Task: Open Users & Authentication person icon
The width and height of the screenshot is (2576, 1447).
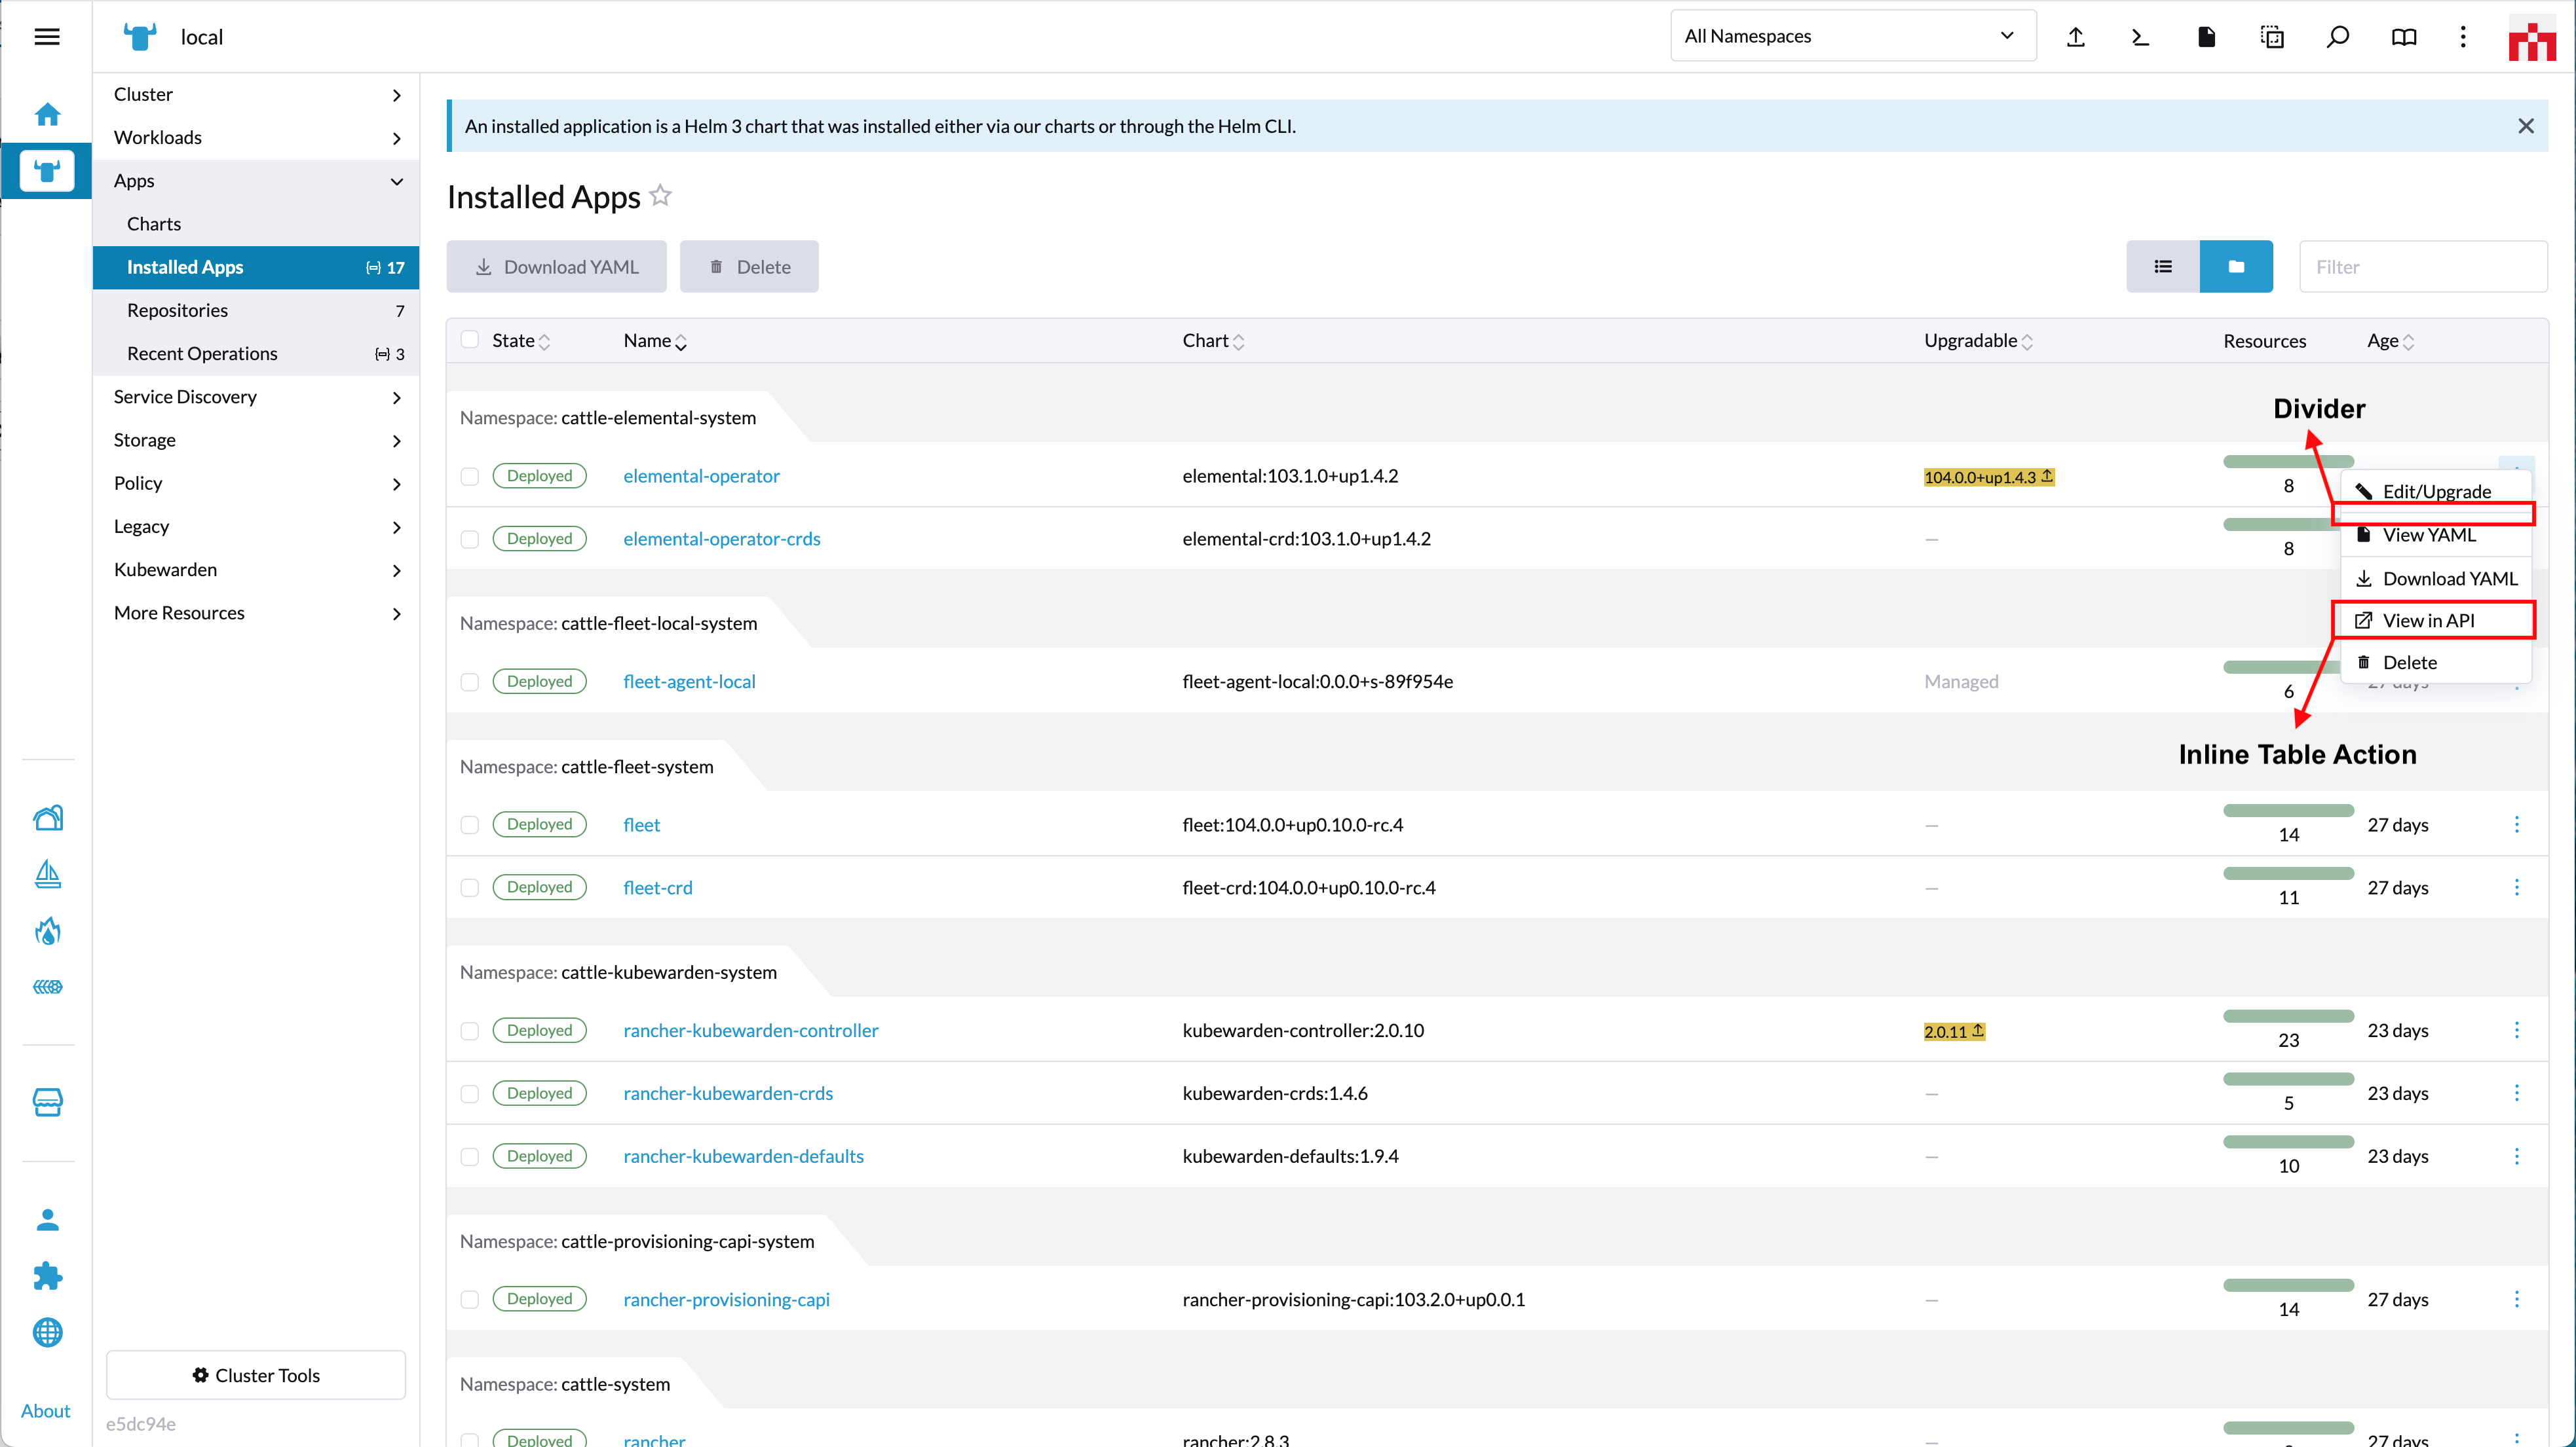Action: (x=47, y=1219)
